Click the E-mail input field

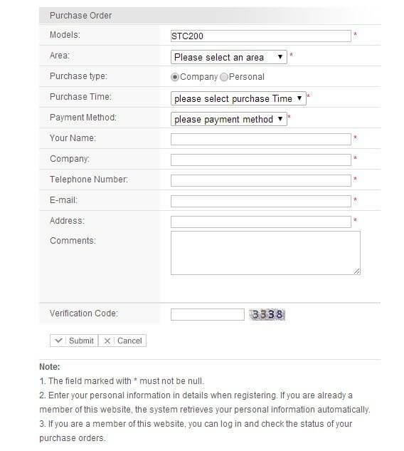tap(261, 202)
